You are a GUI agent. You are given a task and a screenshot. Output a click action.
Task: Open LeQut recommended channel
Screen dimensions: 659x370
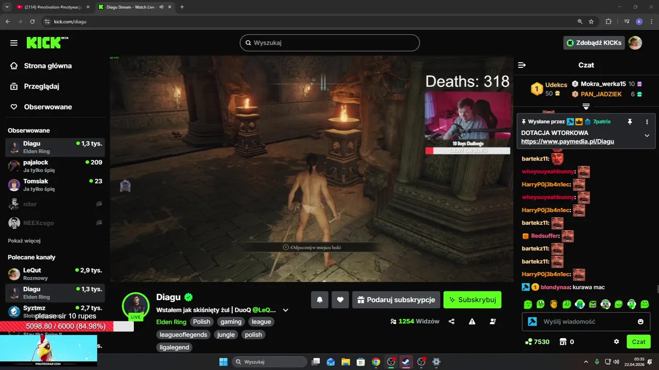pyautogui.click(x=55, y=274)
